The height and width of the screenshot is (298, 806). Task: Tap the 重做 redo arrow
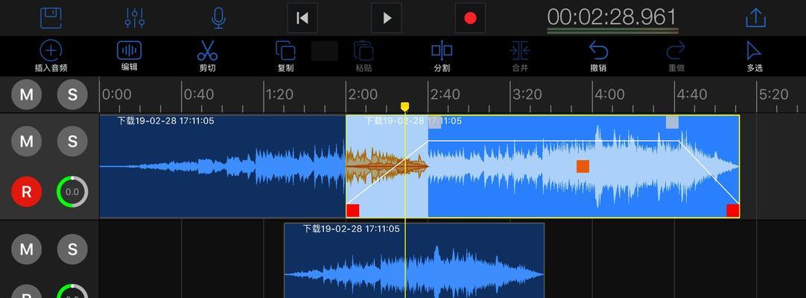[676, 57]
